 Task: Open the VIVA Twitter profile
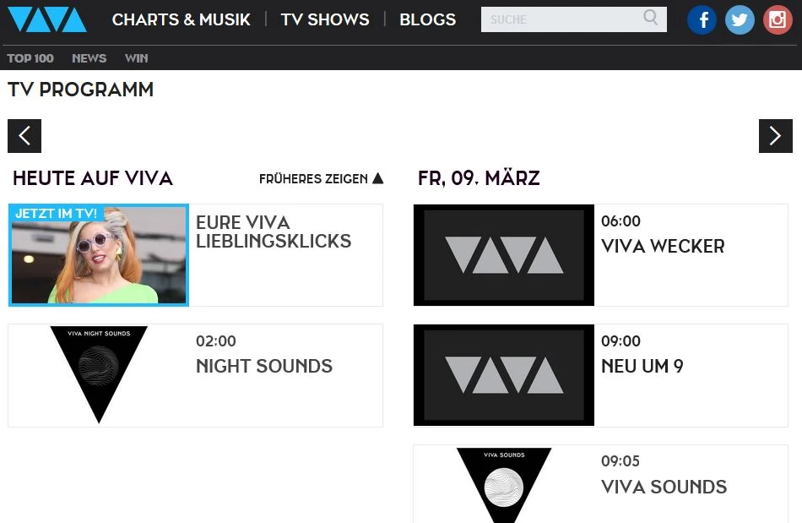click(x=740, y=19)
